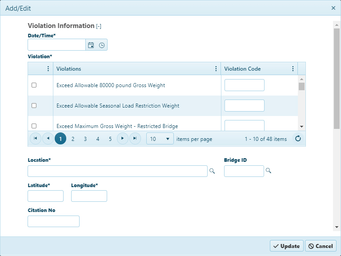Go to the first page of violations
Screen dimensions: 341x256
click(x=36, y=138)
